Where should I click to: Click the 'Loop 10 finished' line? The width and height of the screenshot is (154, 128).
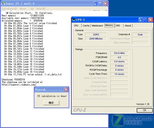pyautogui.click(x=24, y=49)
